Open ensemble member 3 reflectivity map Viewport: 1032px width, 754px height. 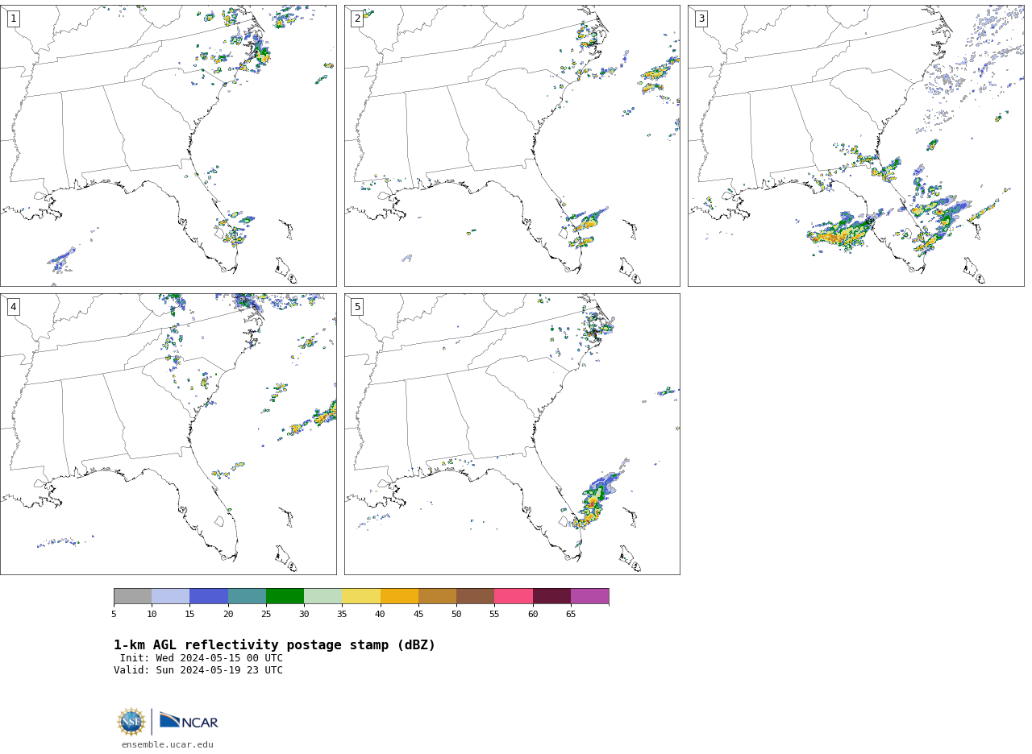click(856, 146)
